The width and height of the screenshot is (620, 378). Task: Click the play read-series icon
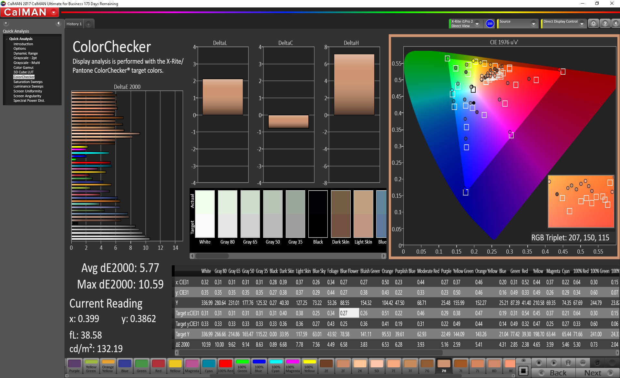point(553,363)
